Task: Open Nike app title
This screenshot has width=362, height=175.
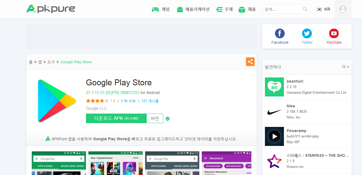Action: [x=291, y=106]
